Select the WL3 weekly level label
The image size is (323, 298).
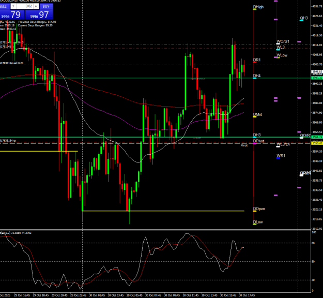click(x=281, y=47)
